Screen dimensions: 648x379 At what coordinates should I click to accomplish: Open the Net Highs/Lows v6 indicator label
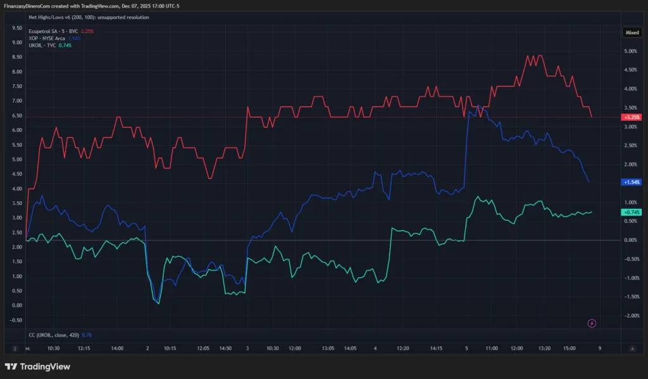tap(89, 17)
